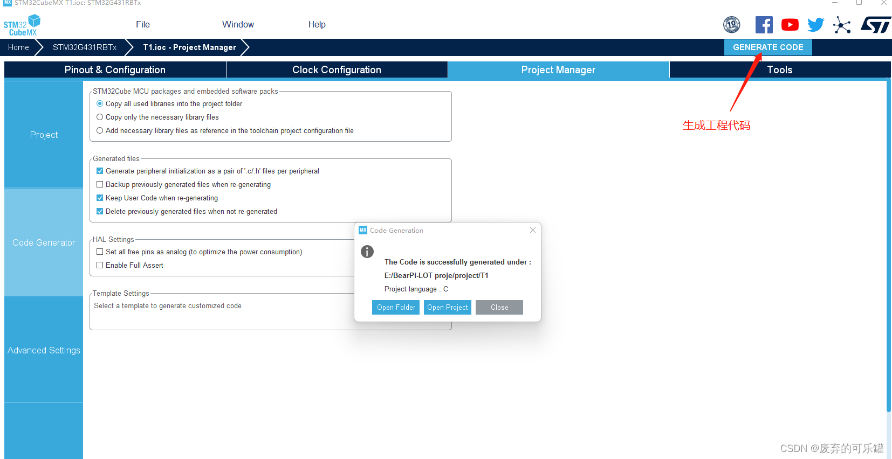Switch to Pinout & Configuration tab
The height and width of the screenshot is (459, 892).
(115, 69)
